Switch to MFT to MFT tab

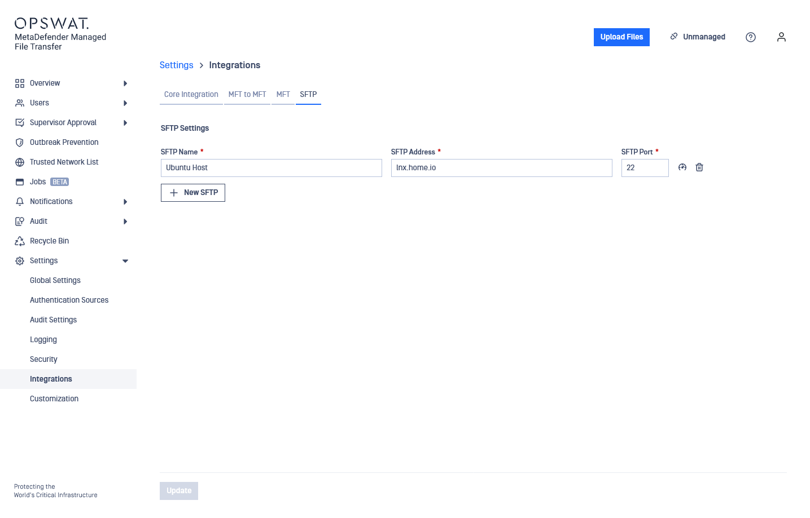[247, 95]
